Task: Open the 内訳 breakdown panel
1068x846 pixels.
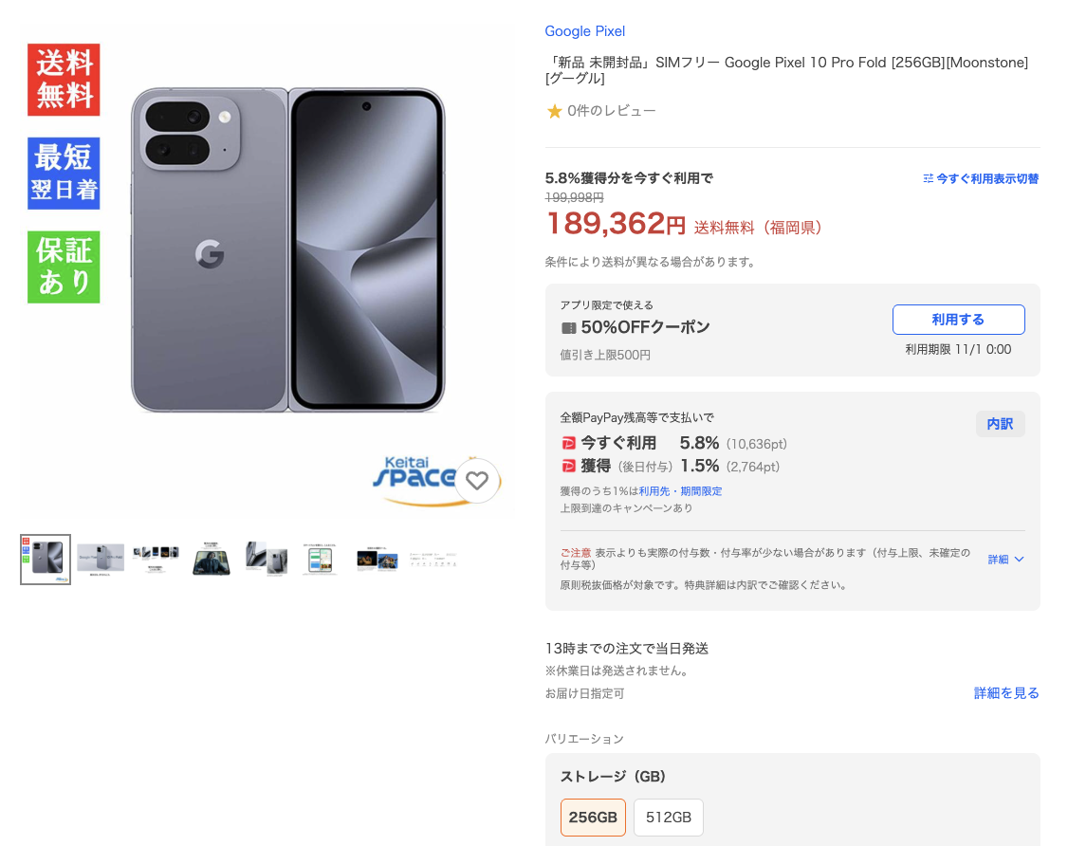Action: [1000, 424]
